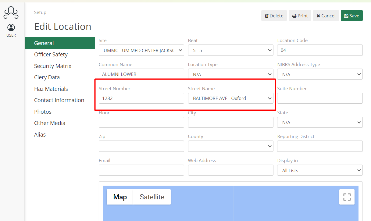The height and width of the screenshot is (221, 371).
Task: Switch to the Satellite map view
Action: pos(152,197)
